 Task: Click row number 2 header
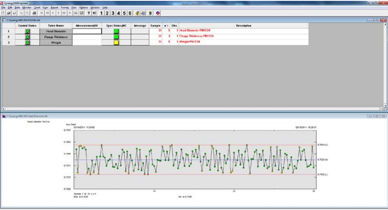(x=9, y=37)
